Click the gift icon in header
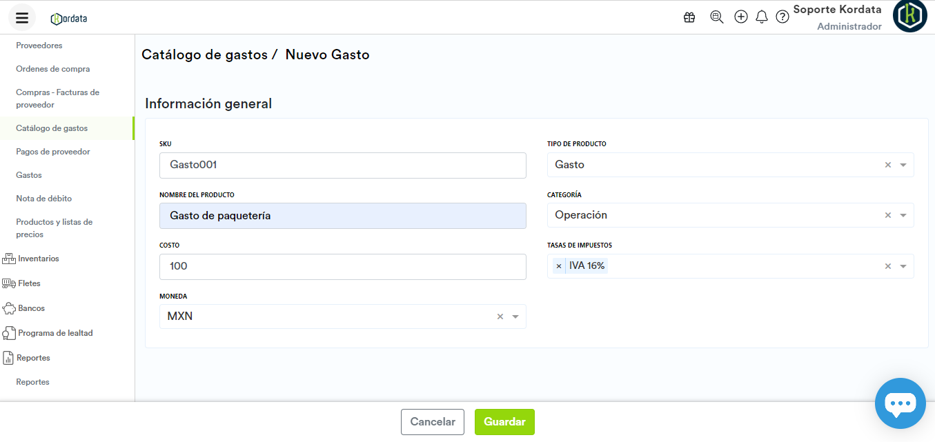 [x=689, y=17]
